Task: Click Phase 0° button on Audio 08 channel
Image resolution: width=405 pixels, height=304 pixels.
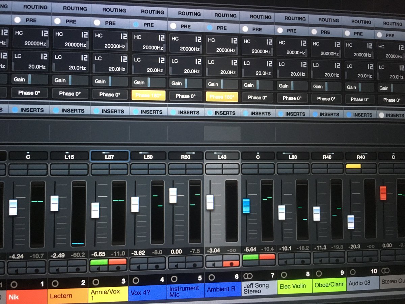Action: coord(360,99)
